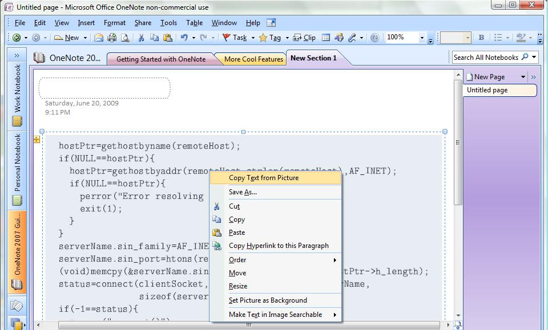The image size is (548, 330).
Task: Click the vertical scrollbar thumb
Action: tap(458, 142)
